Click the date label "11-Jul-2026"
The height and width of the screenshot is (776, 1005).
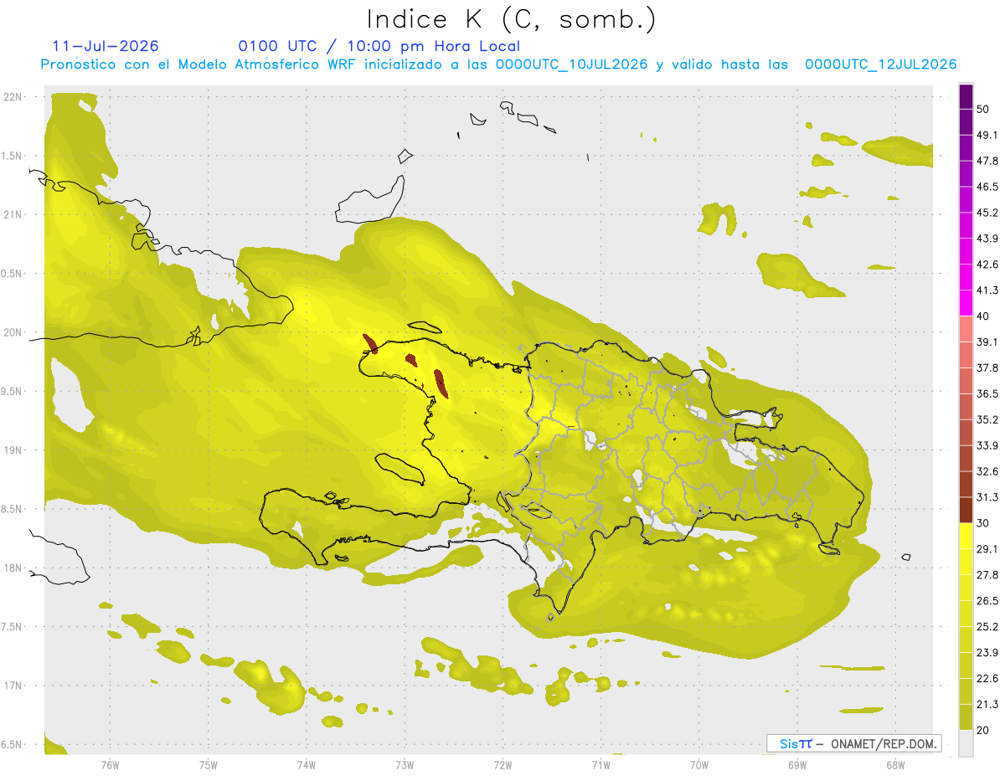105,46
